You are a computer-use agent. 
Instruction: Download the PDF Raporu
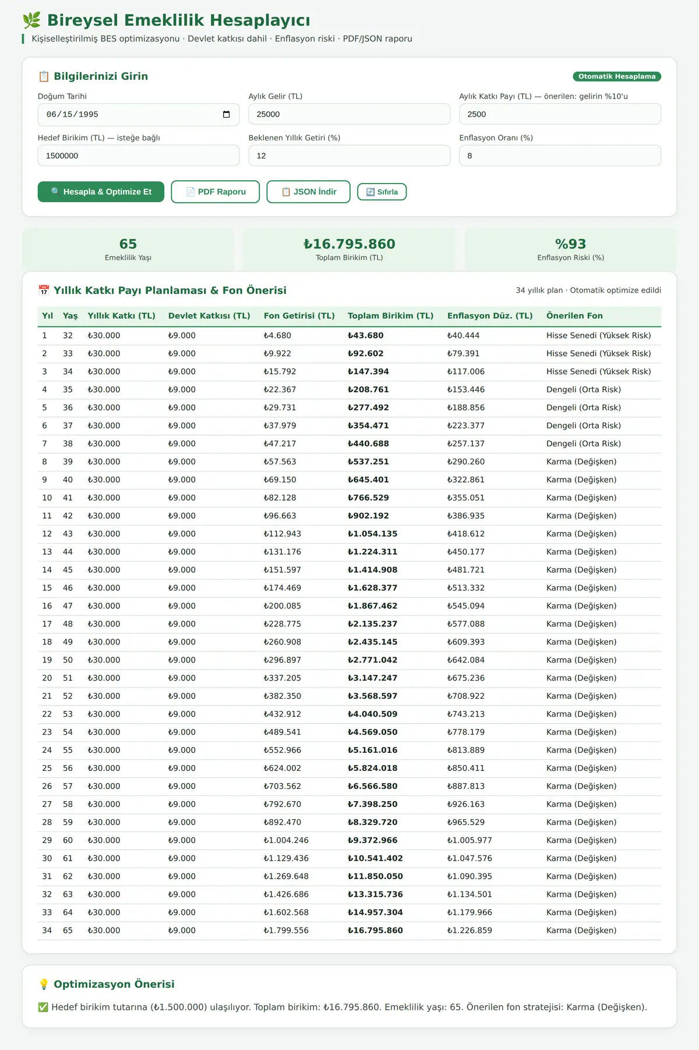216,192
